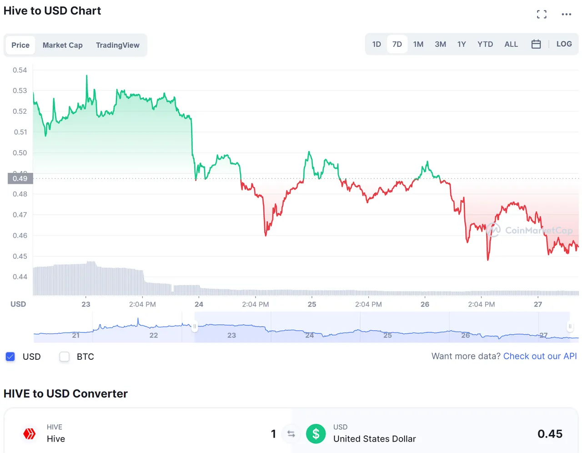
Task: Uncheck the USD checkbox
Action: pyautogui.click(x=10, y=357)
